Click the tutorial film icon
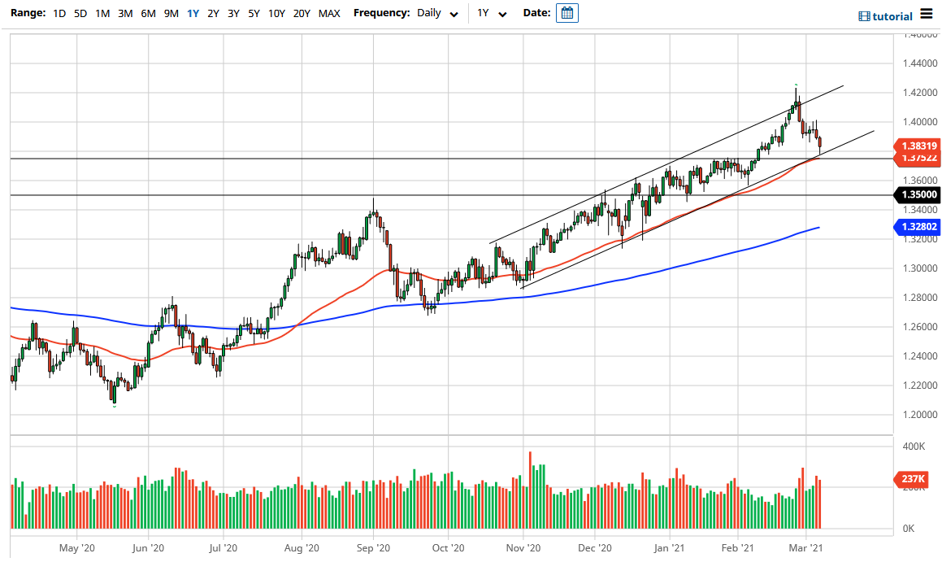 863,15
